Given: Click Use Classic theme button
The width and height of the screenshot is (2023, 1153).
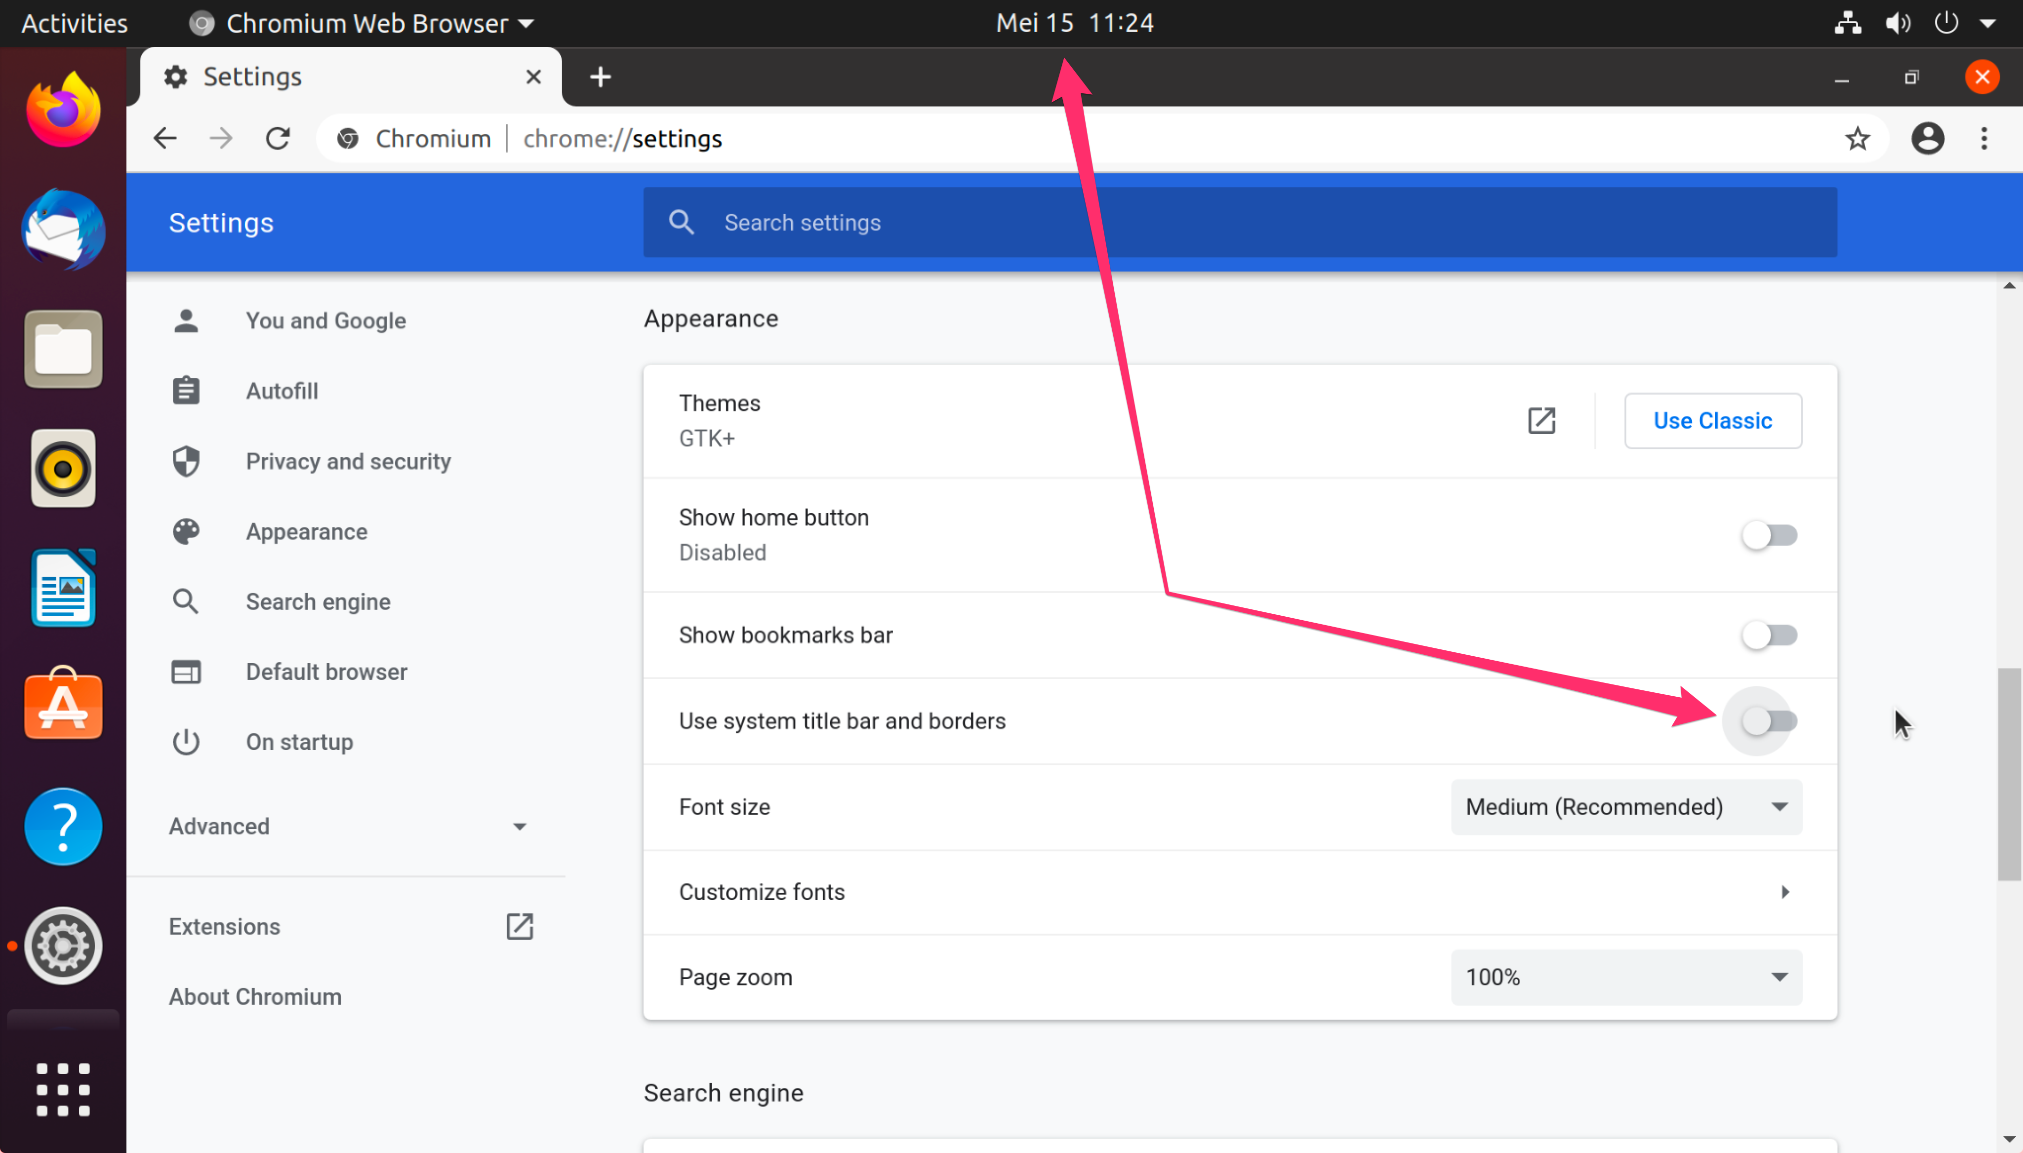Looking at the screenshot, I should (1712, 421).
